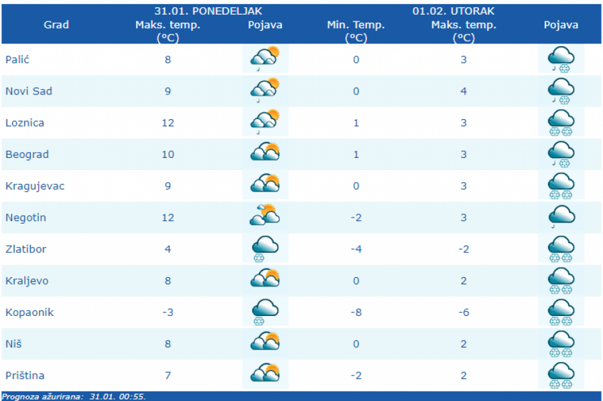603x401 pixels.
Task: Click Beograd's Monday partly cloudy icon
Action: coord(265,154)
